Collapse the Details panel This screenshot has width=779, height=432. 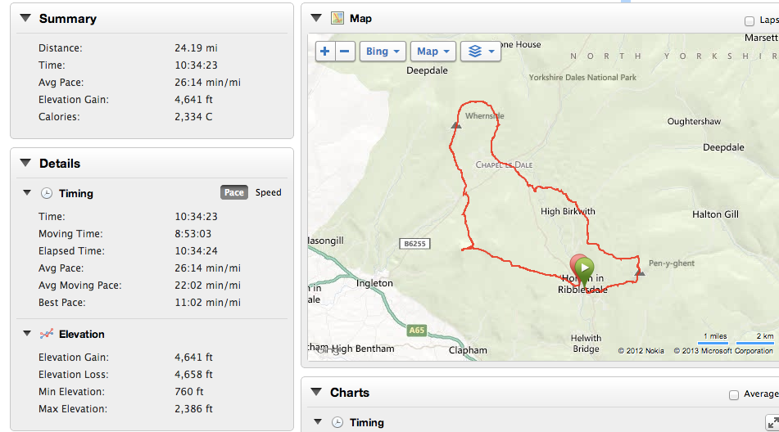[25, 163]
